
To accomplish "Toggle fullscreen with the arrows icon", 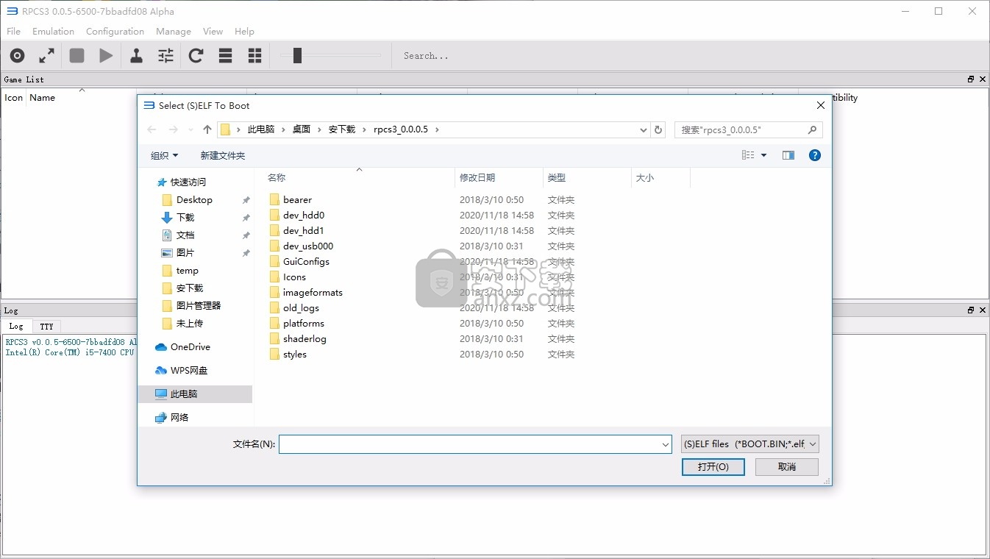I will 47,55.
